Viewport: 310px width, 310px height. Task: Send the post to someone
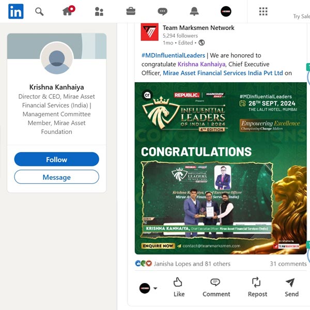[291, 287]
